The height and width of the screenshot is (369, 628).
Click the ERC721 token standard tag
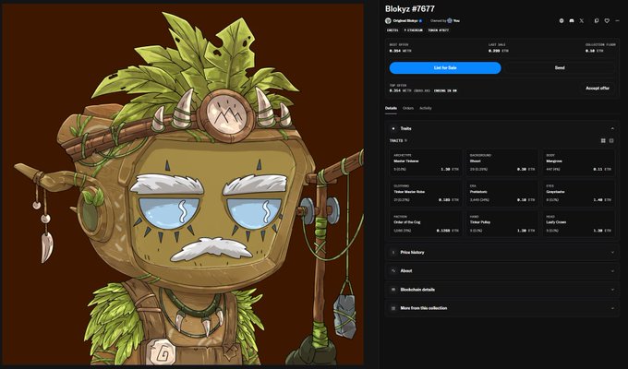click(392, 30)
